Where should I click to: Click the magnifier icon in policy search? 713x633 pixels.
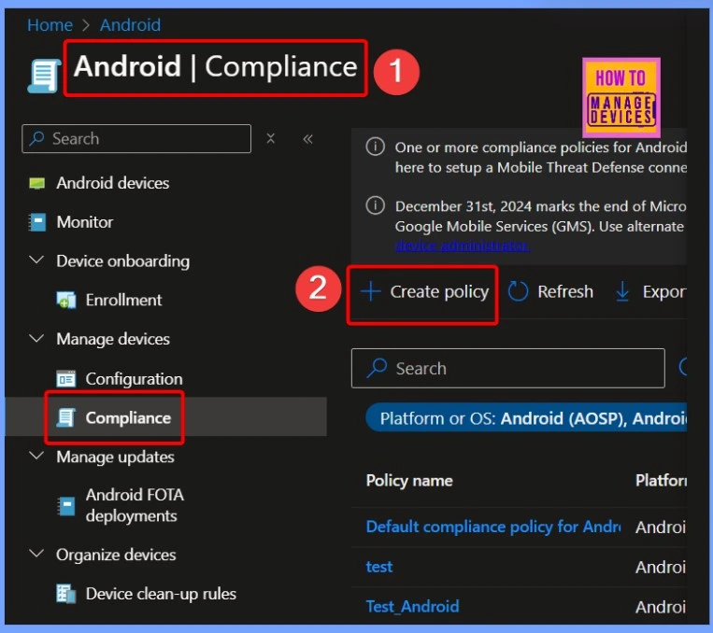point(377,368)
